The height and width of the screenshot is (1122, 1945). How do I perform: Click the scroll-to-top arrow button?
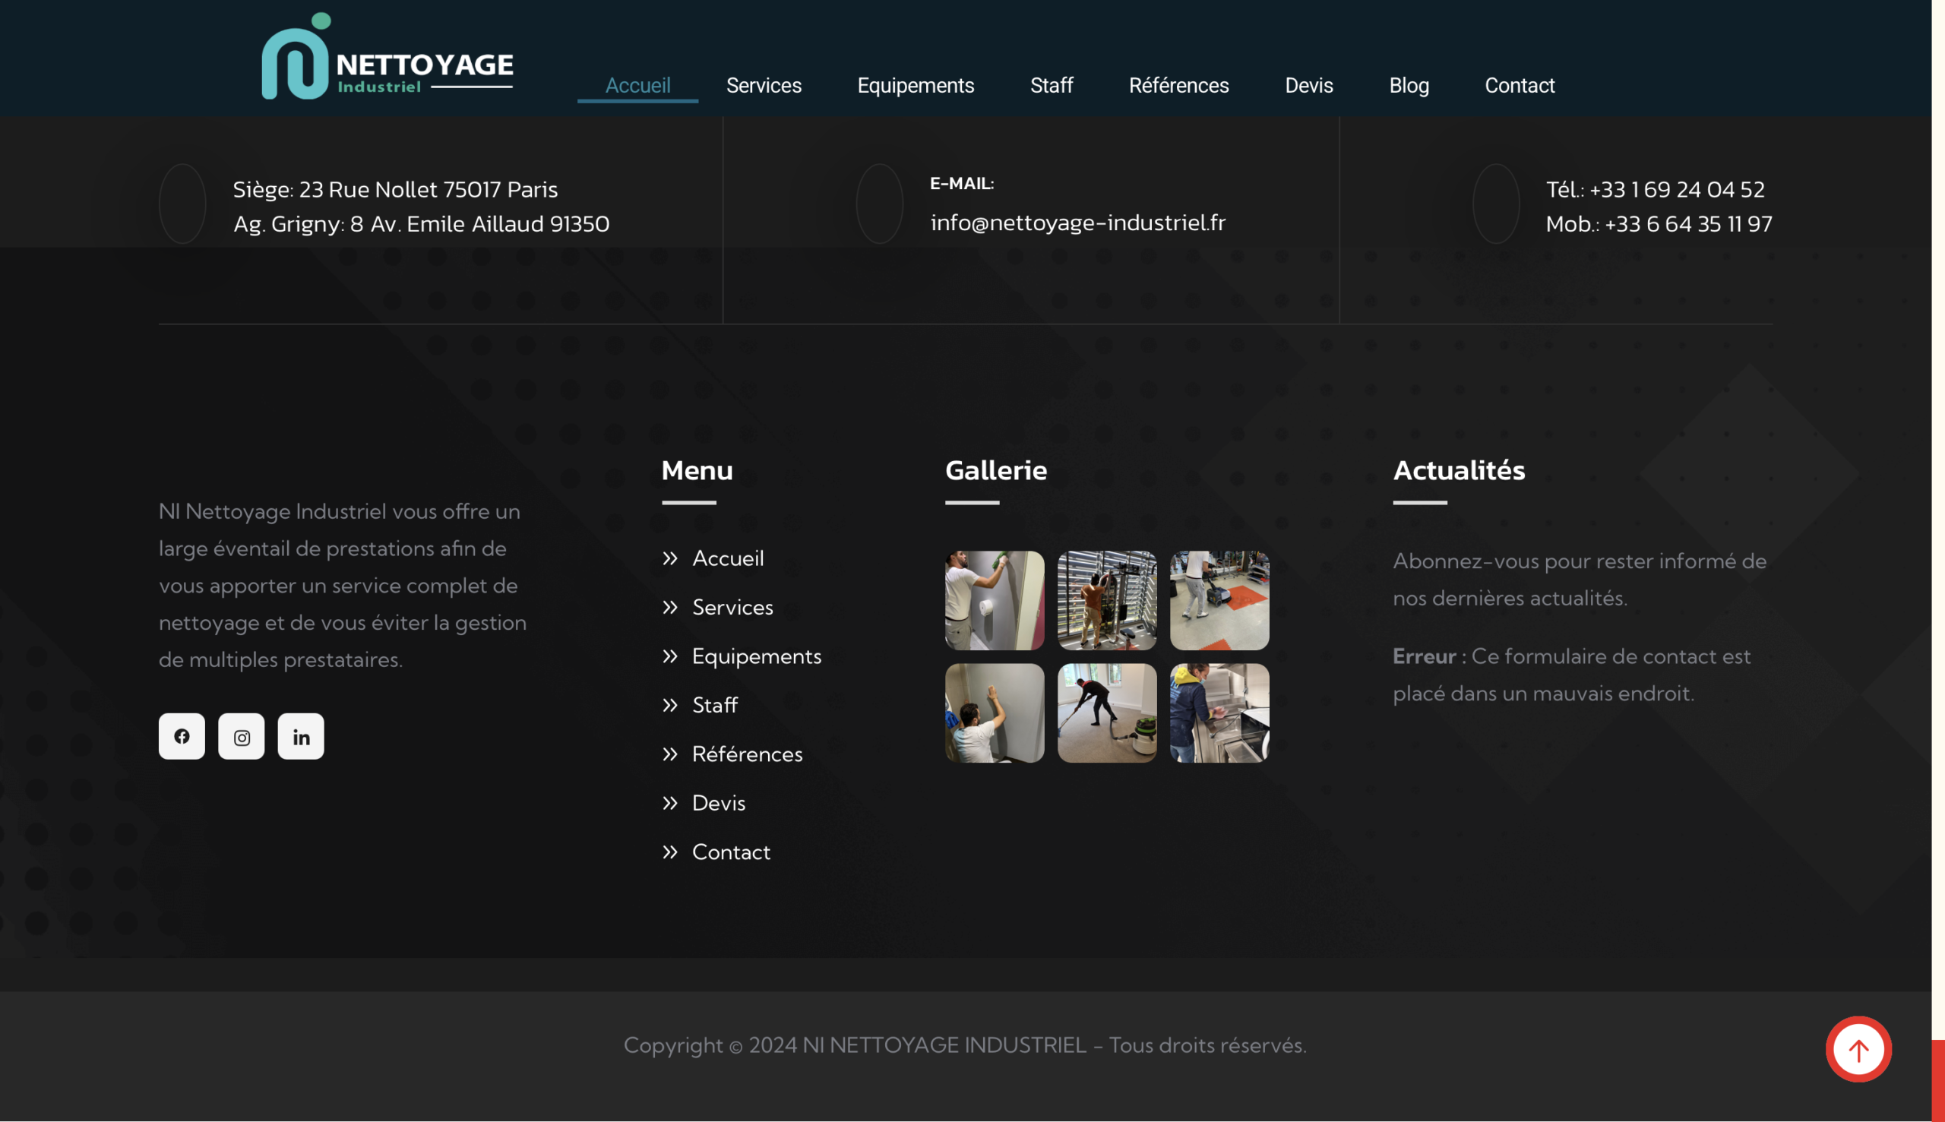click(x=1858, y=1049)
